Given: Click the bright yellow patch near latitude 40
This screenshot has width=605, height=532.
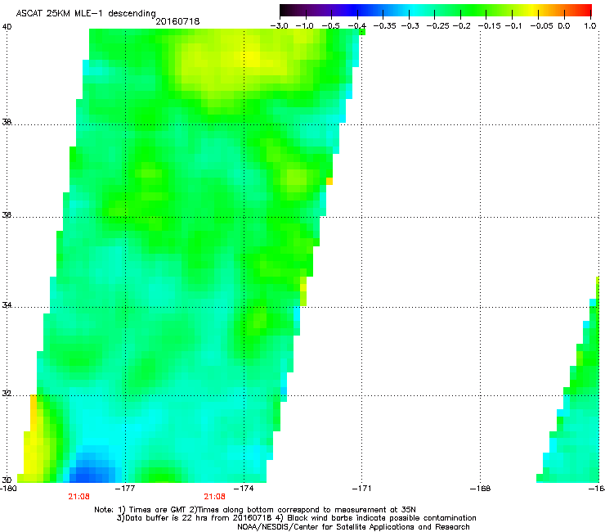Looking at the screenshot, I should pos(253,58).
